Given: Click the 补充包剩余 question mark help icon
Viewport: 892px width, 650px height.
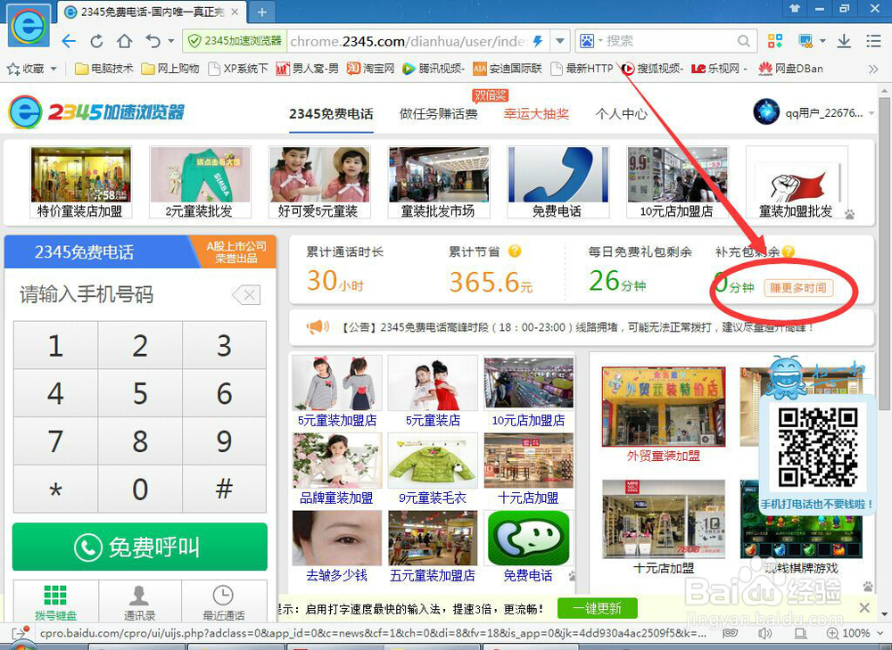Looking at the screenshot, I should pos(788,251).
